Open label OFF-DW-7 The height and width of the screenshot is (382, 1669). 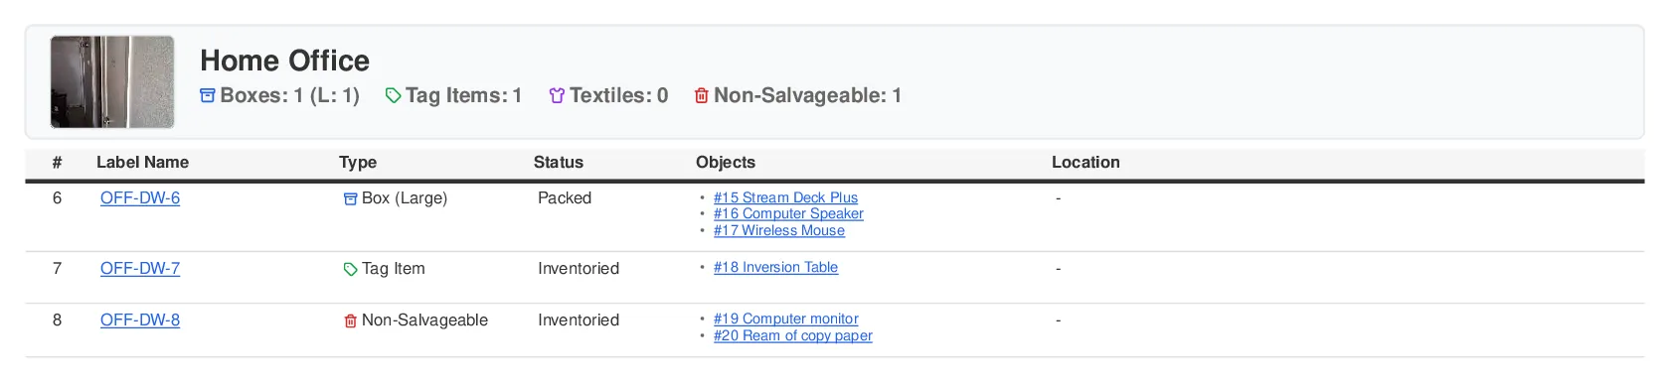coord(140,269)
